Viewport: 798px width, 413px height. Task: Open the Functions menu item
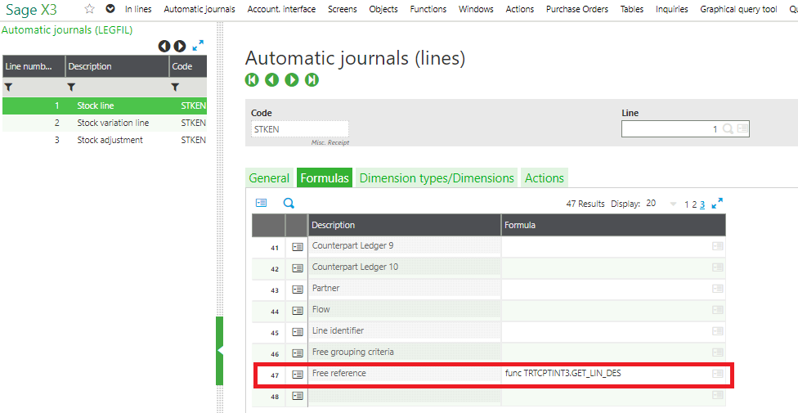[x=428, y=9]
